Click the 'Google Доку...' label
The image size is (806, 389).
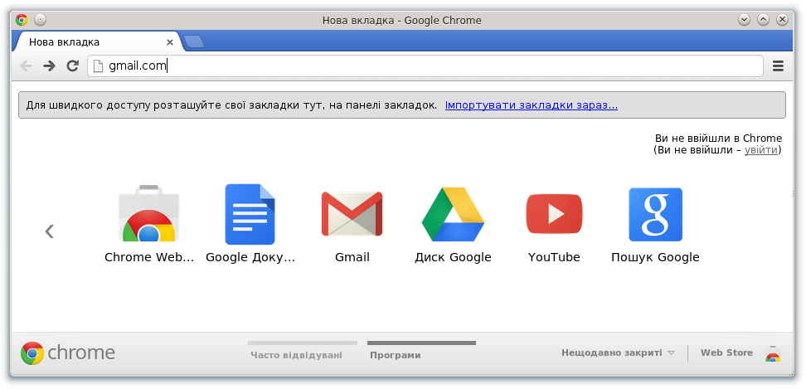pos(250,257)
